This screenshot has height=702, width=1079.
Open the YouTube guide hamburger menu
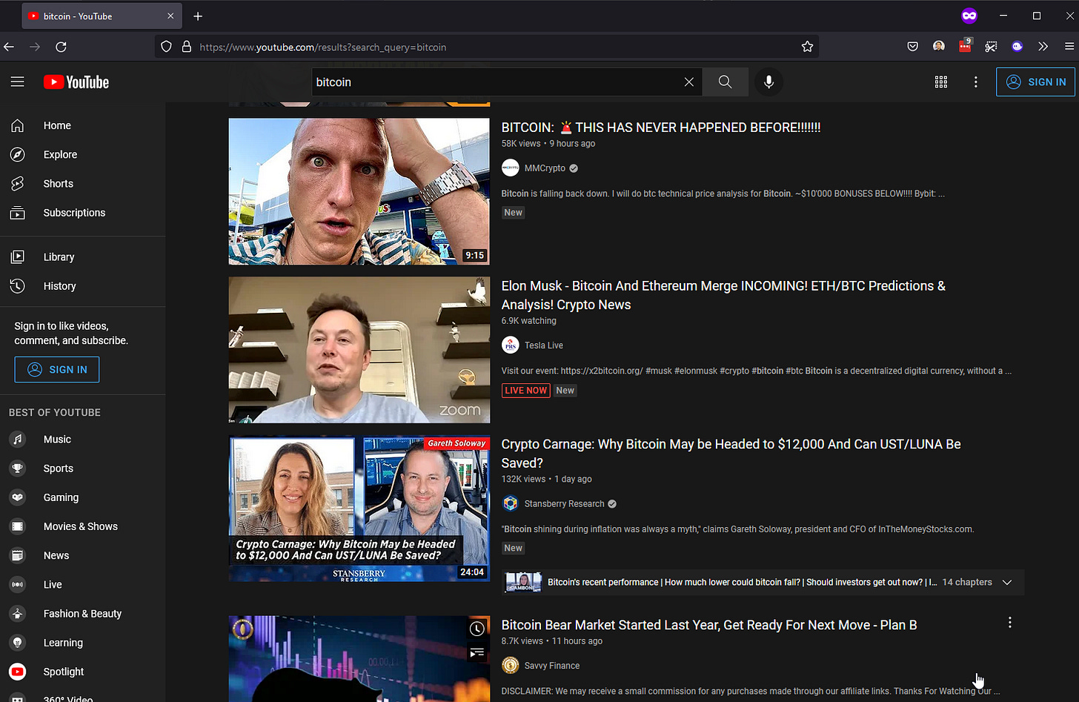tap(18, 82)
